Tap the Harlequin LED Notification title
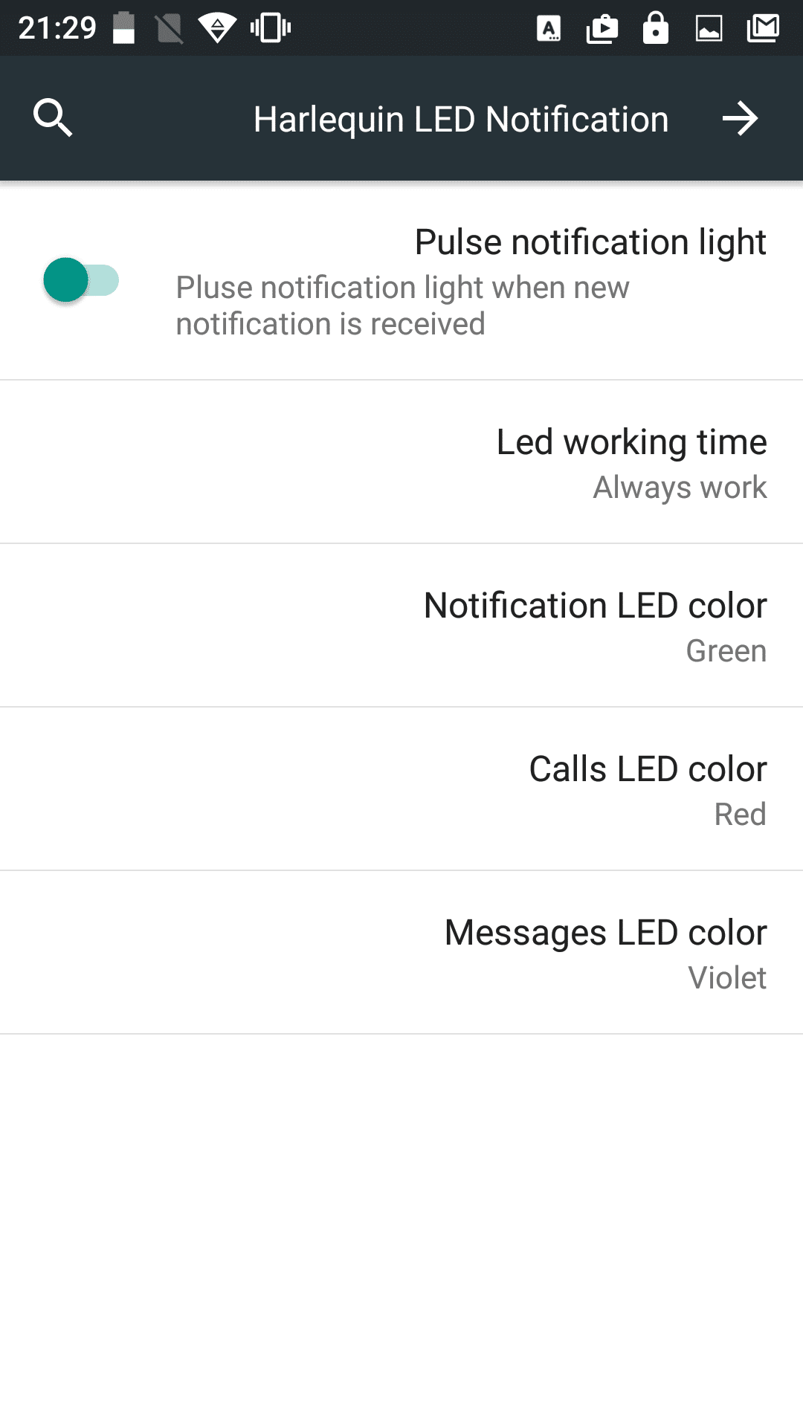The image size is (803, 1427). 461,120
